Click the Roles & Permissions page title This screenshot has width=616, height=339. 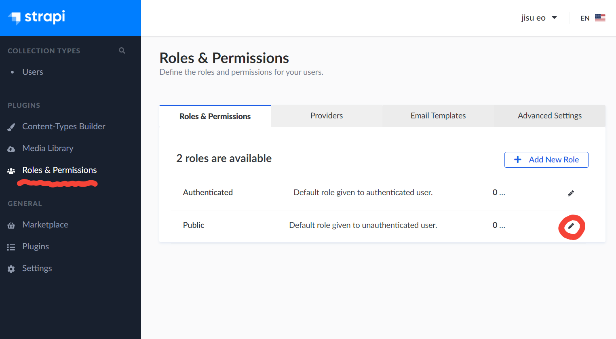224,58
